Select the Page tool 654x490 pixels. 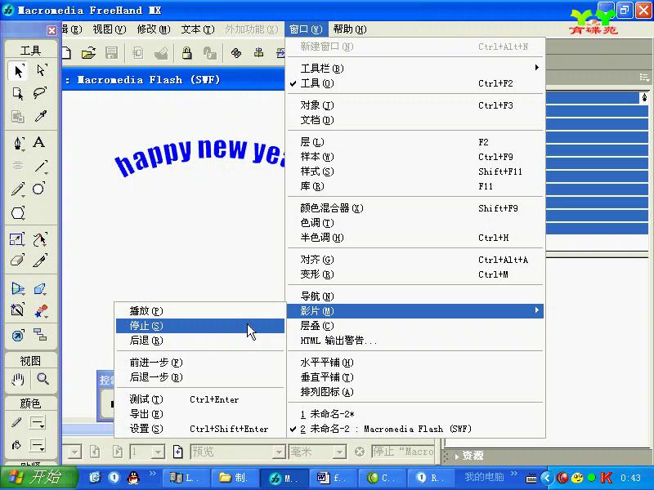18,94
